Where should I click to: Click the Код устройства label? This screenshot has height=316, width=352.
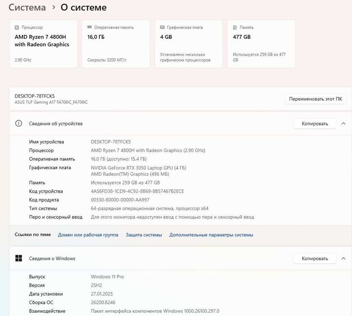[x=46, y=191]
